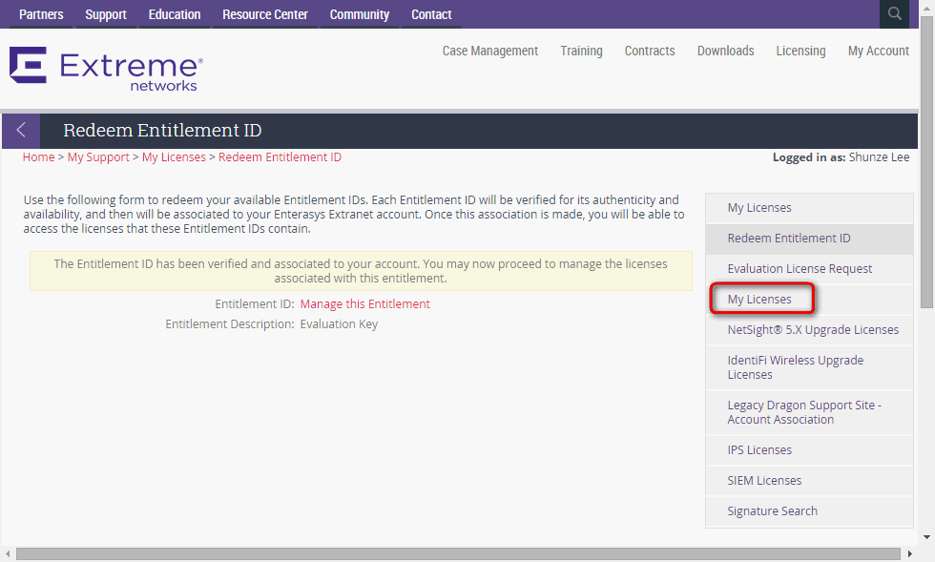
Task: Click the 'Entitlement Description:' label
Action: 230,324
